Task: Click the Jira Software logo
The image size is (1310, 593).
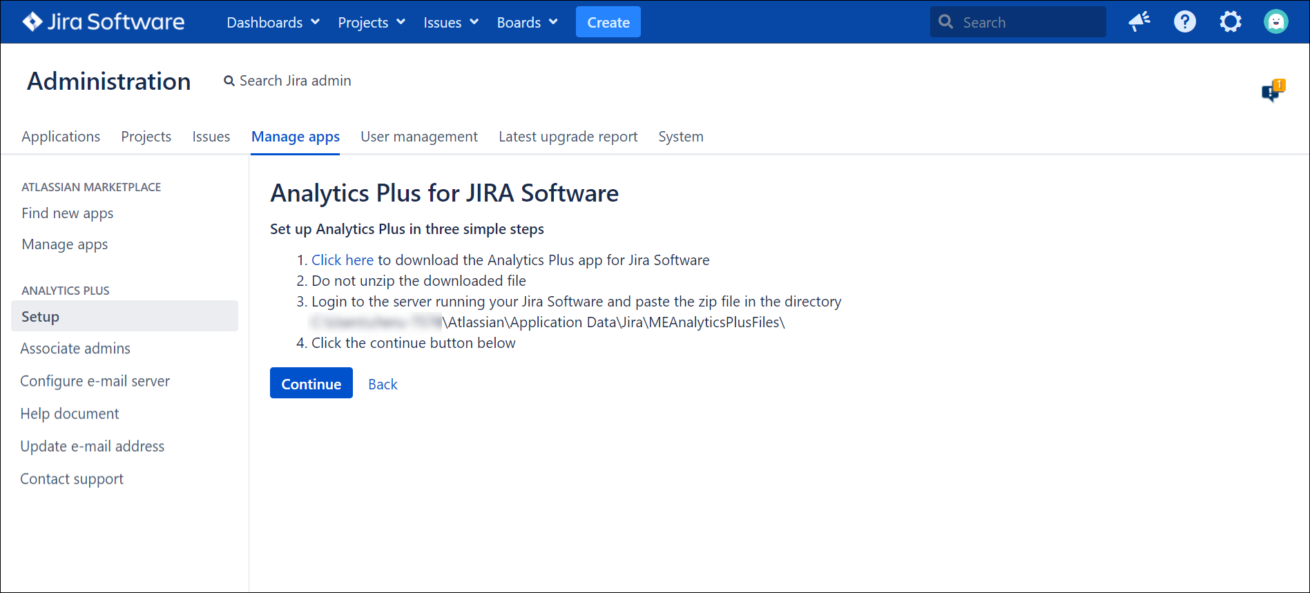Action: [x=104, y=22]
